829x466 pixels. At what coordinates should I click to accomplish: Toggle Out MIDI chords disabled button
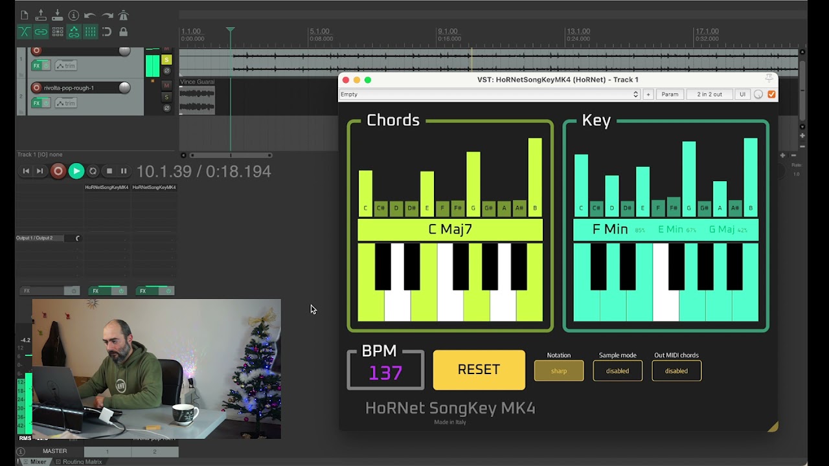(x=676, y=371)
